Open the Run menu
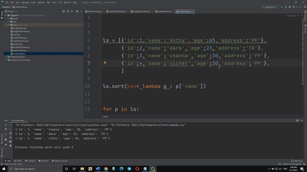This screenshot has height=172, width=307. tap(48, 2)
